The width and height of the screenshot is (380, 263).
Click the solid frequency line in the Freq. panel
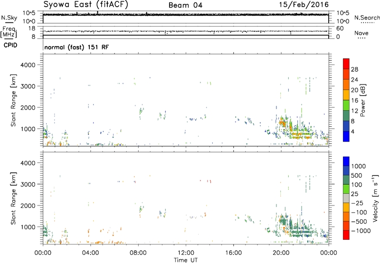[186, 35]
